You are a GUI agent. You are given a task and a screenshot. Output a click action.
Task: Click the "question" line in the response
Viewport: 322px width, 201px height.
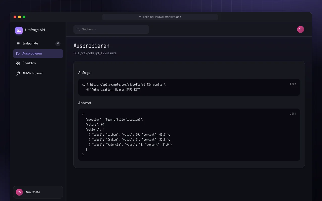114,120
